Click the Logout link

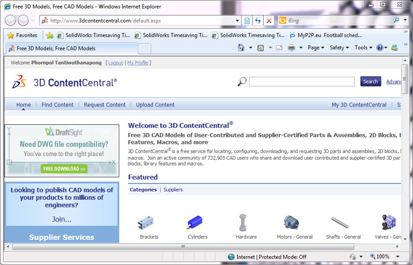pyautogui.click(x=116, y=62)
